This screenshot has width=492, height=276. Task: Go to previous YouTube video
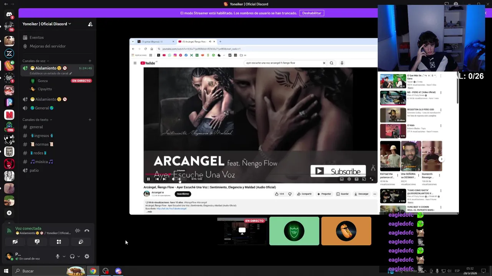(157, 179)
